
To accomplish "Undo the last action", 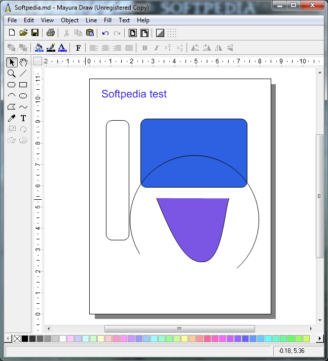I will 105,33.
